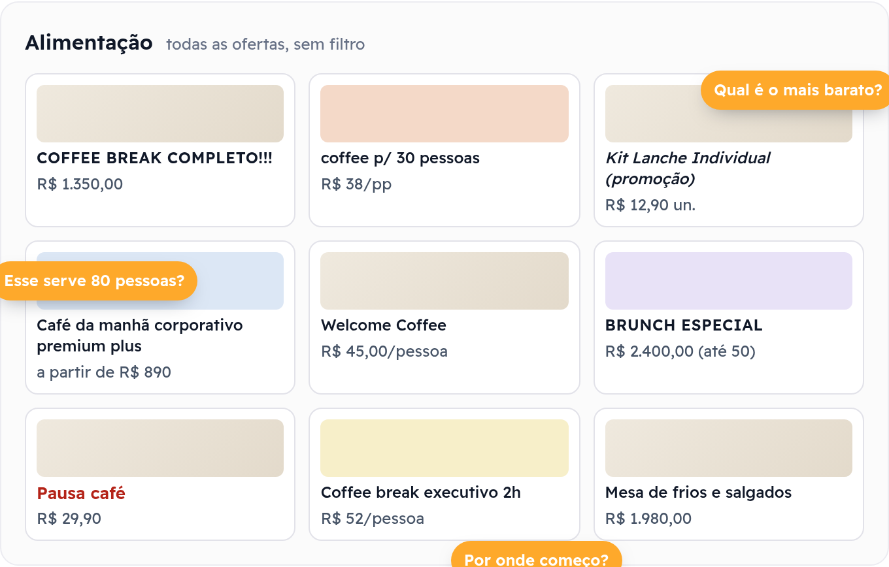Click the price R$ 29,90
This screenshot has height=567, width=889.
pyautogui.click(x=69, y=519)
